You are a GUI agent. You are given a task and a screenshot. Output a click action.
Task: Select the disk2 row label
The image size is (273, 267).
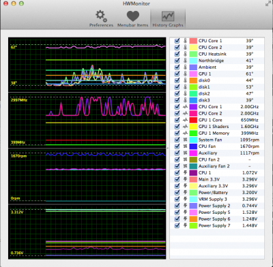[204, 93]
